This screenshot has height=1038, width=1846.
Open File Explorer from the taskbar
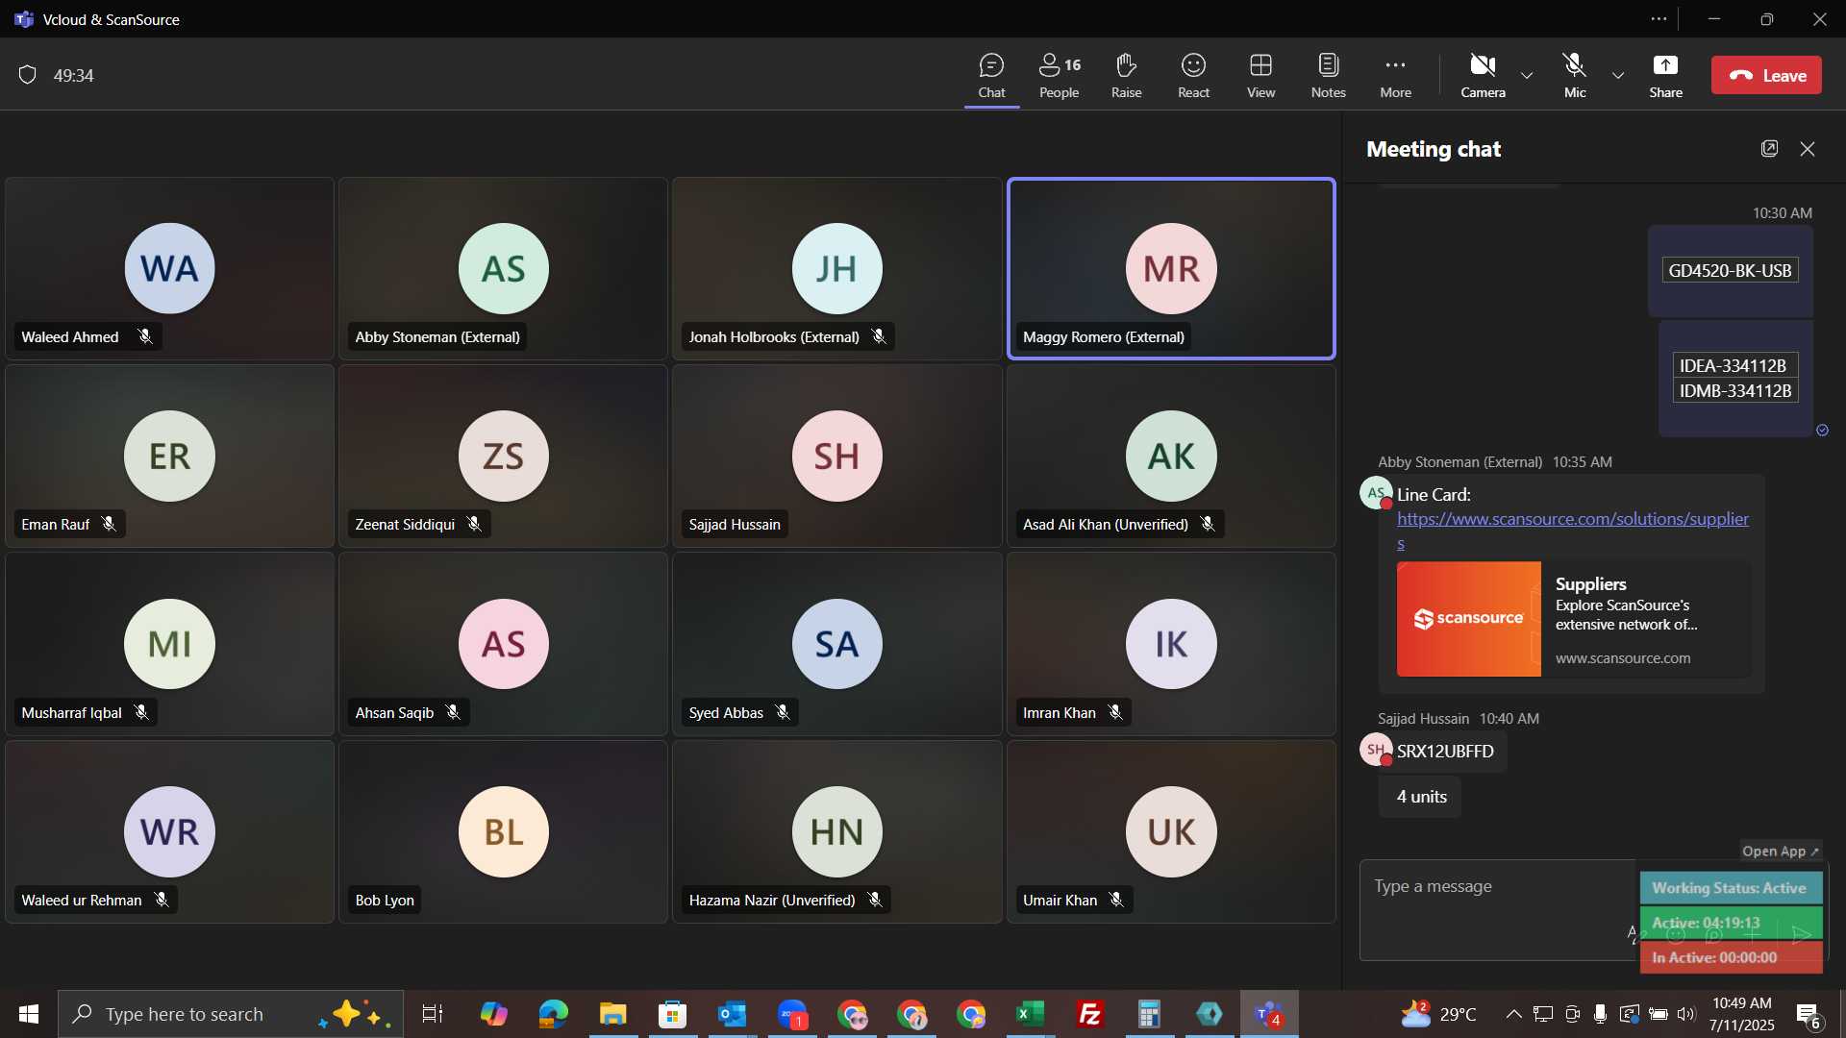[x=612, y=1014]
